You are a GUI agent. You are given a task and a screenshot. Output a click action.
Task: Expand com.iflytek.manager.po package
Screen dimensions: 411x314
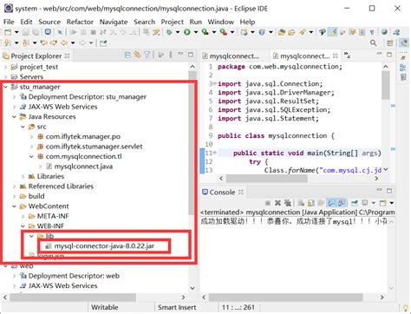32,136
